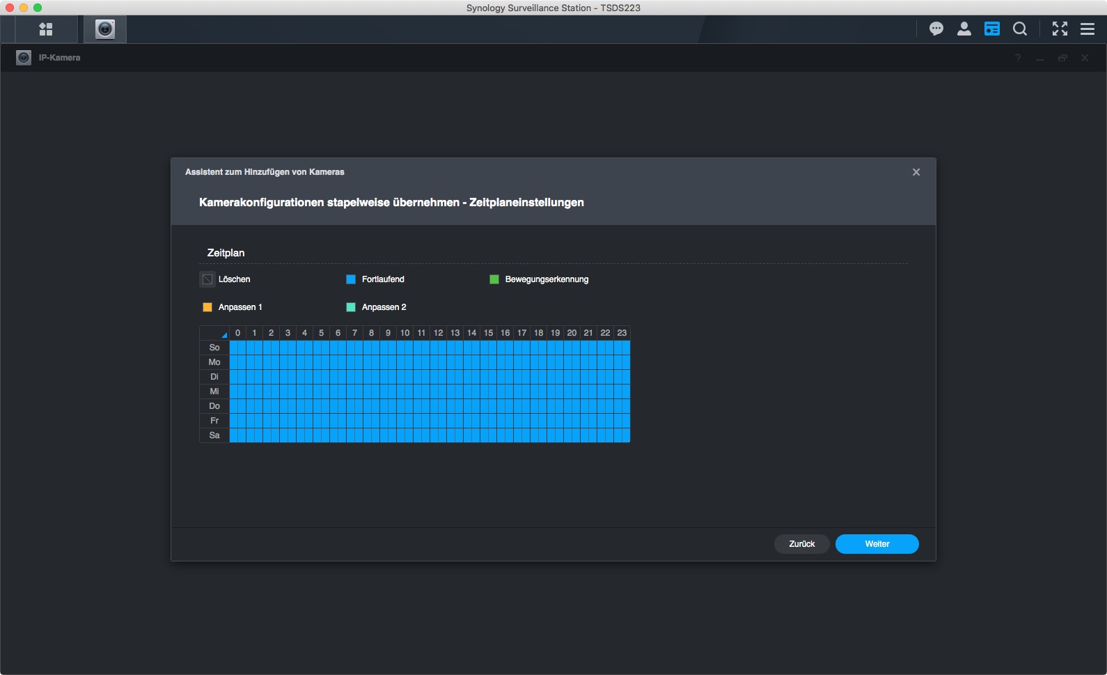1107x675 pixels.
Task: Click the IP-Kamera taskbar camera icon
Action: [105, 29]
